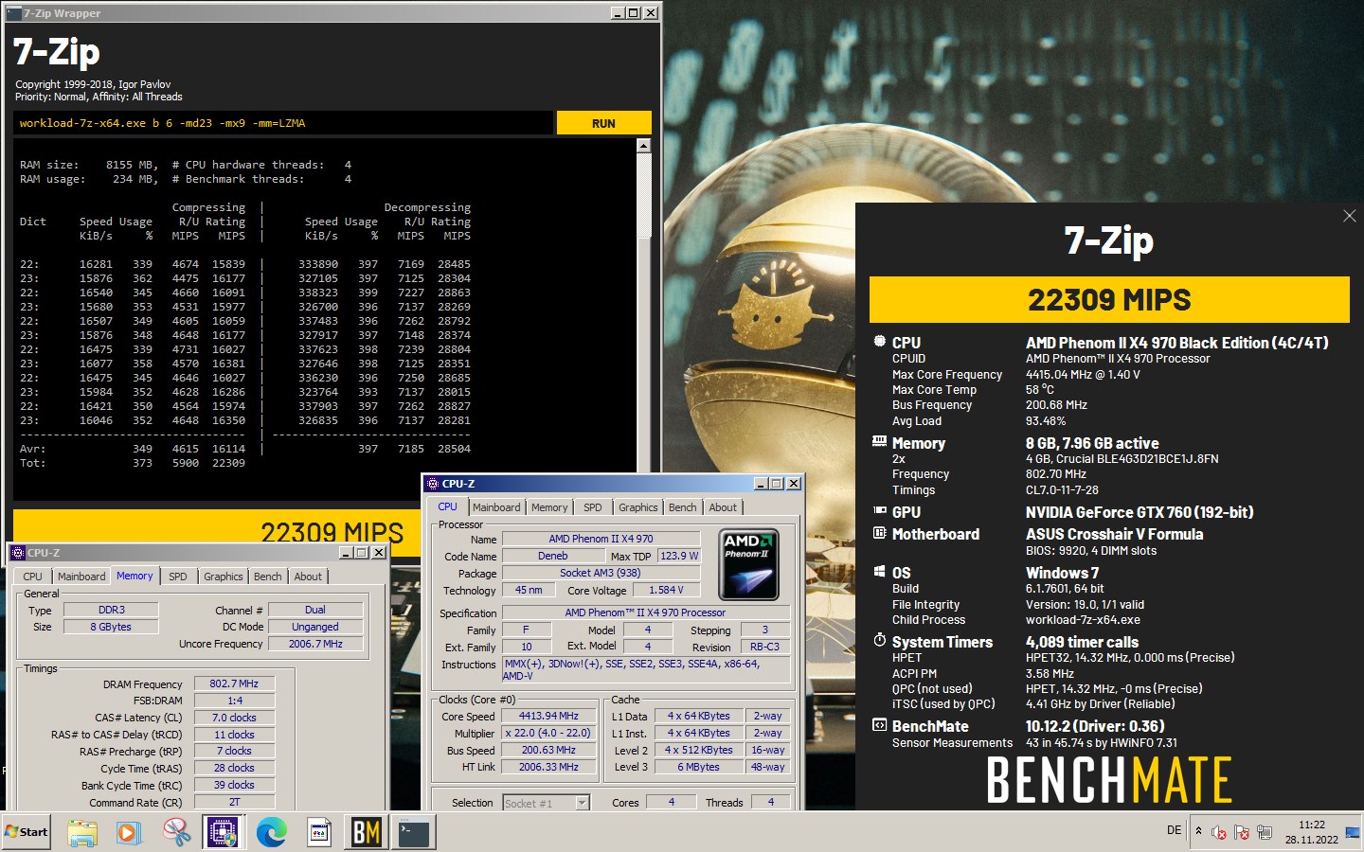Click the Memory Type value DDR3
The width and height of the screenshot is (1364, 852).
click(x=112, y=610)
